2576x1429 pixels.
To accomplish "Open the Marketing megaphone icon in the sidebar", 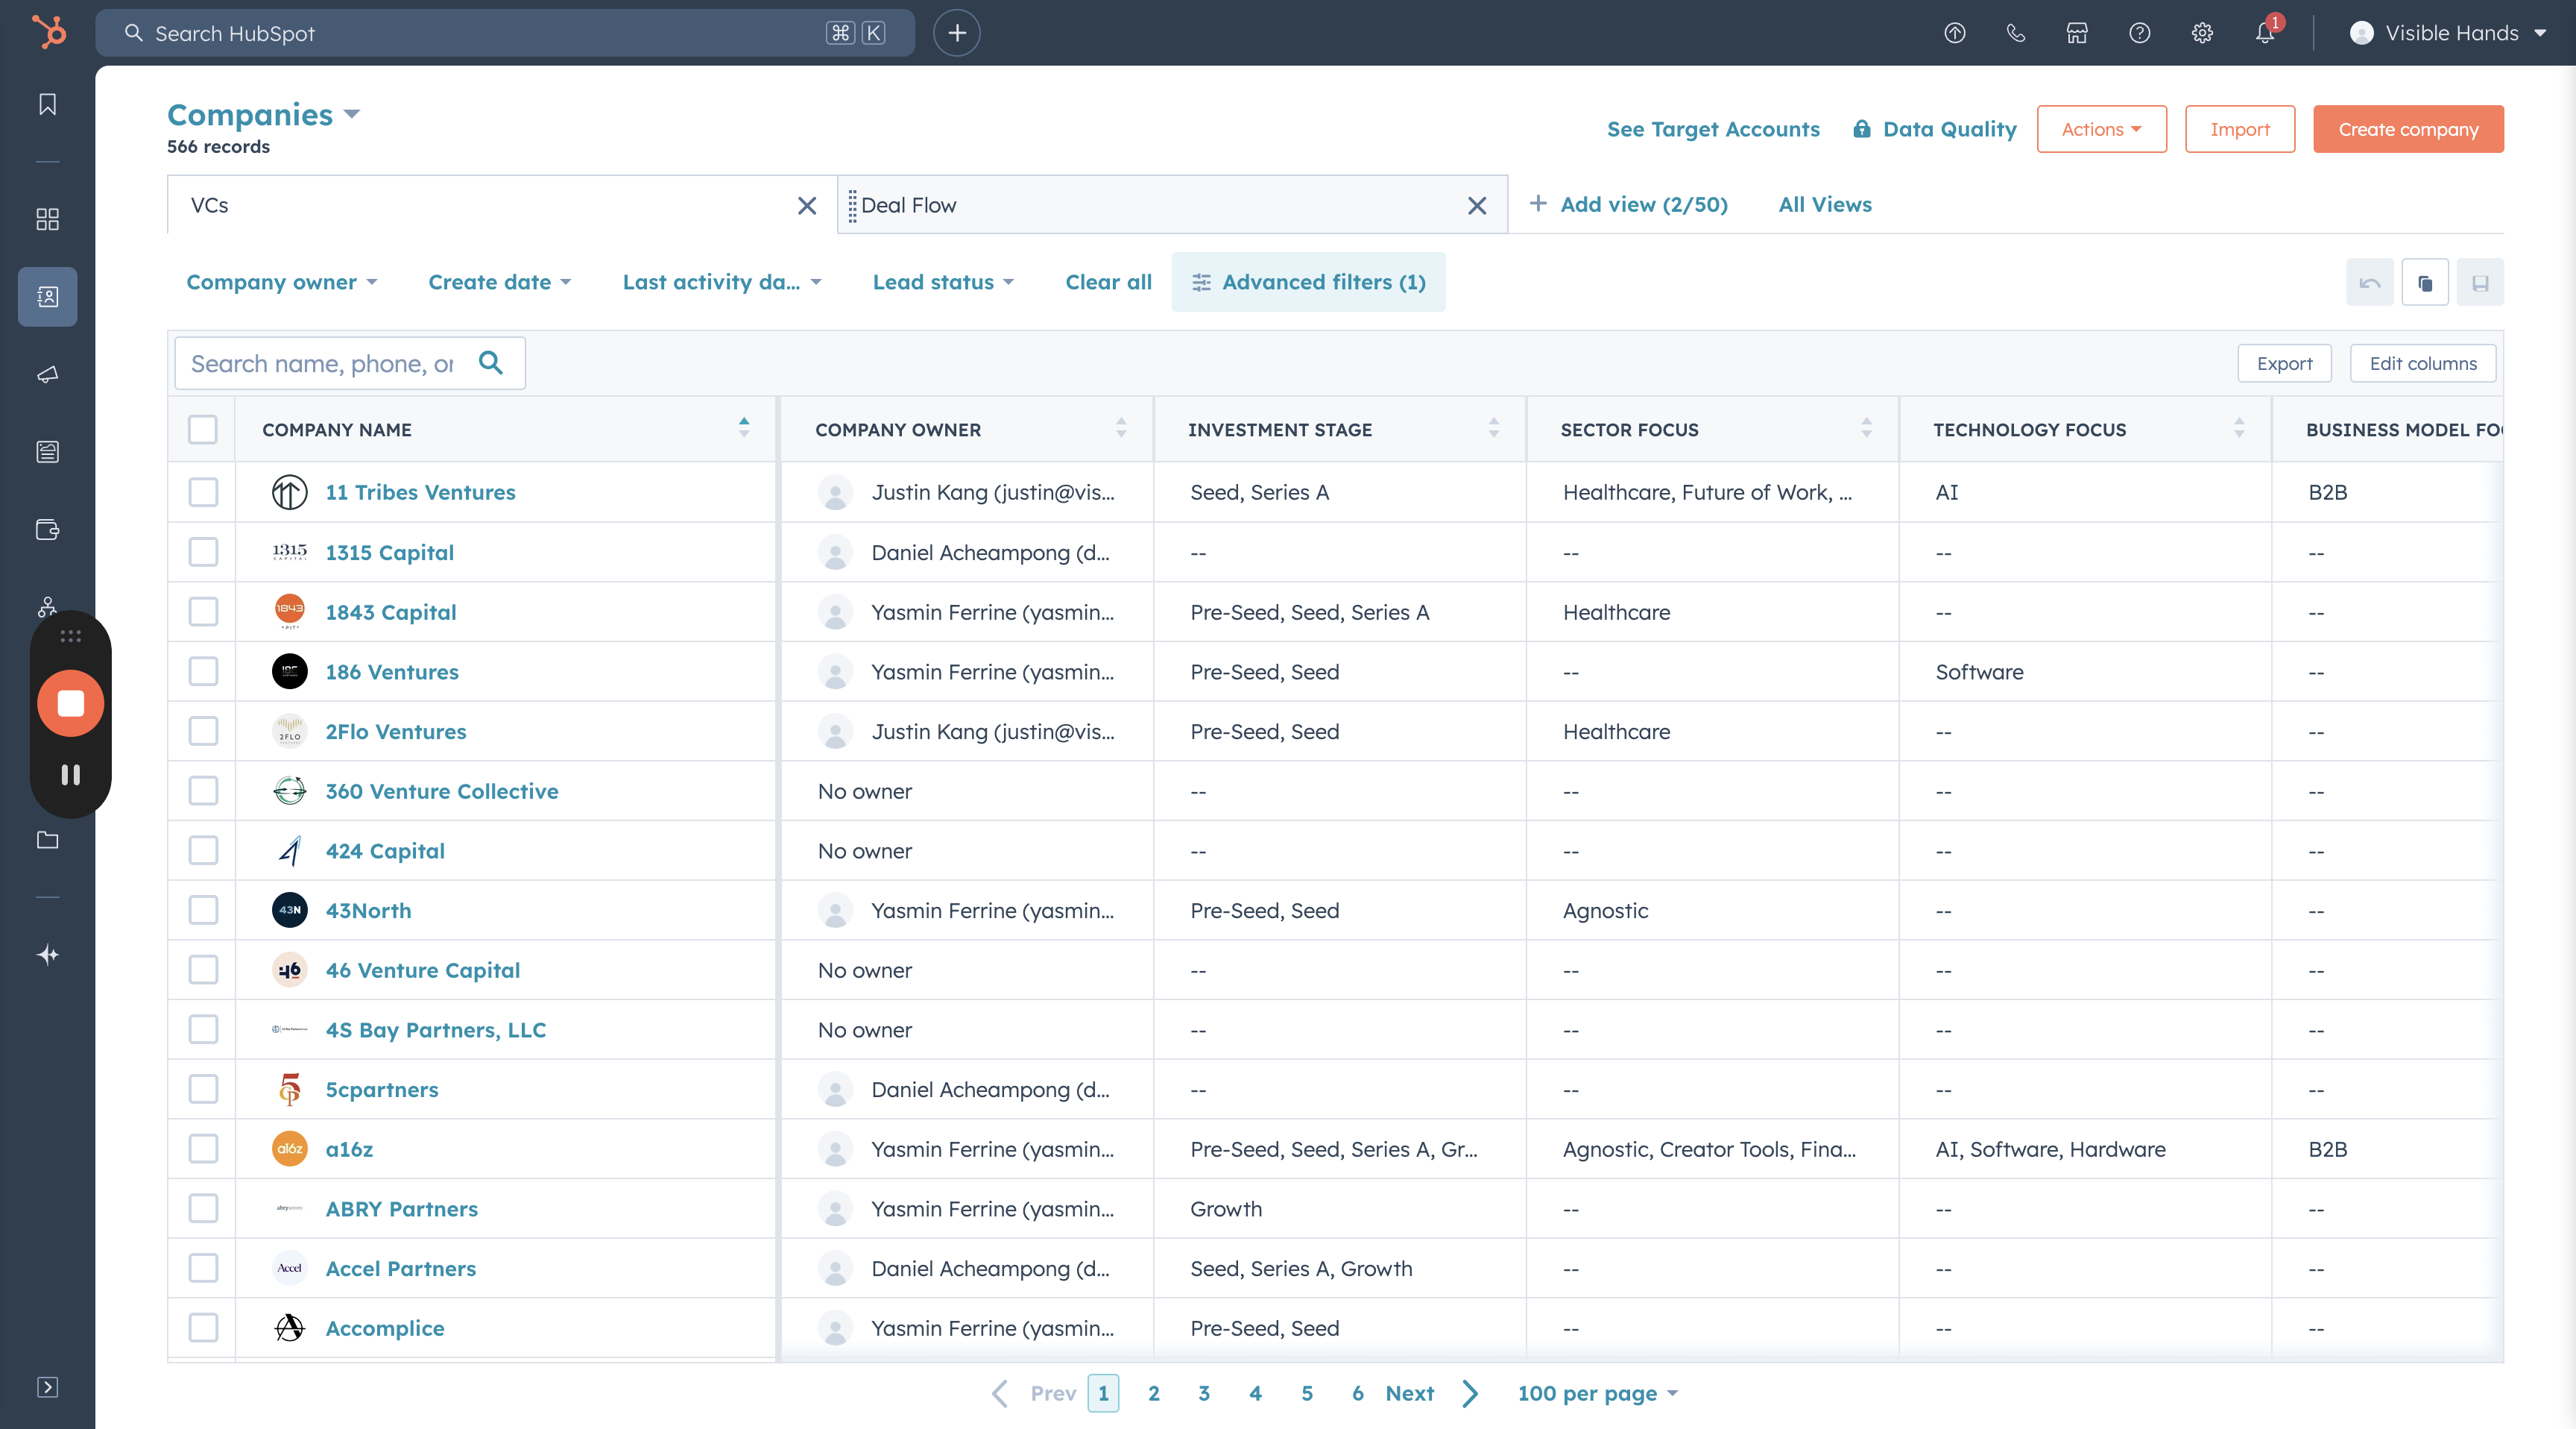I will click(x=47, y=375).
